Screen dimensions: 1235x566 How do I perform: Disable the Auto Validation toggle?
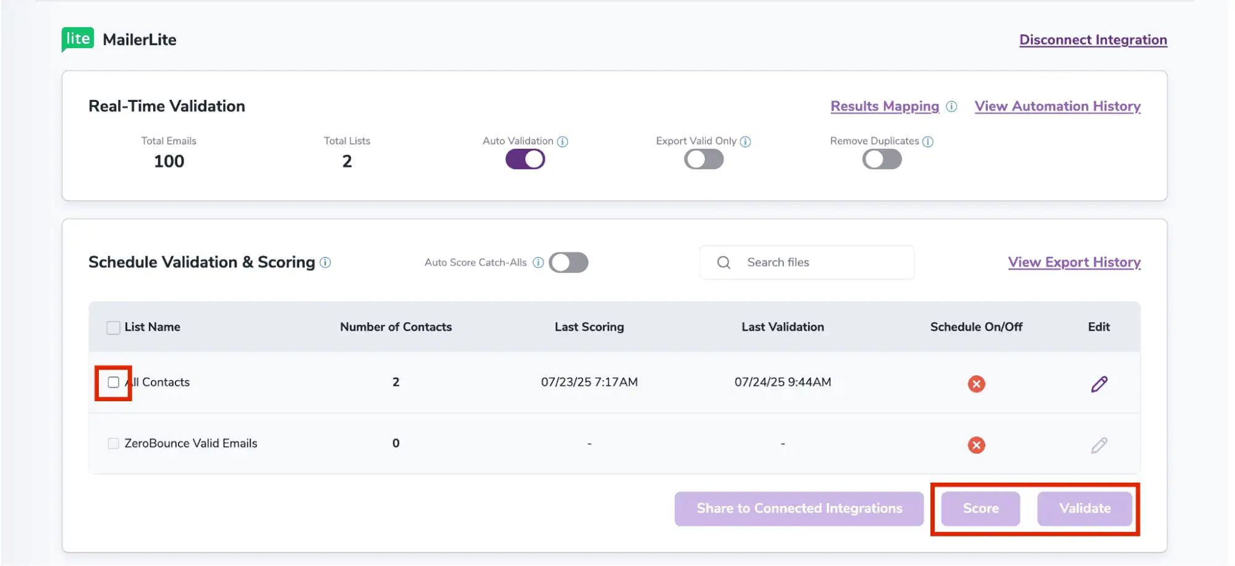525,160
